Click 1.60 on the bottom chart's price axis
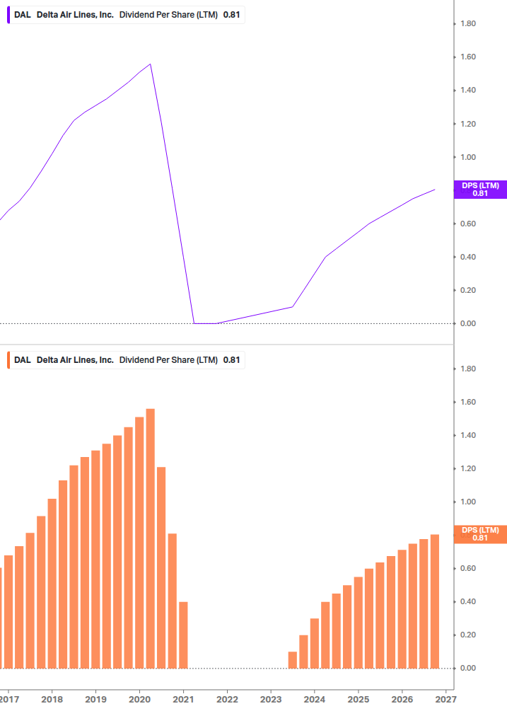The width and height of the screenshot is (507, 711). tap(468, 403)
